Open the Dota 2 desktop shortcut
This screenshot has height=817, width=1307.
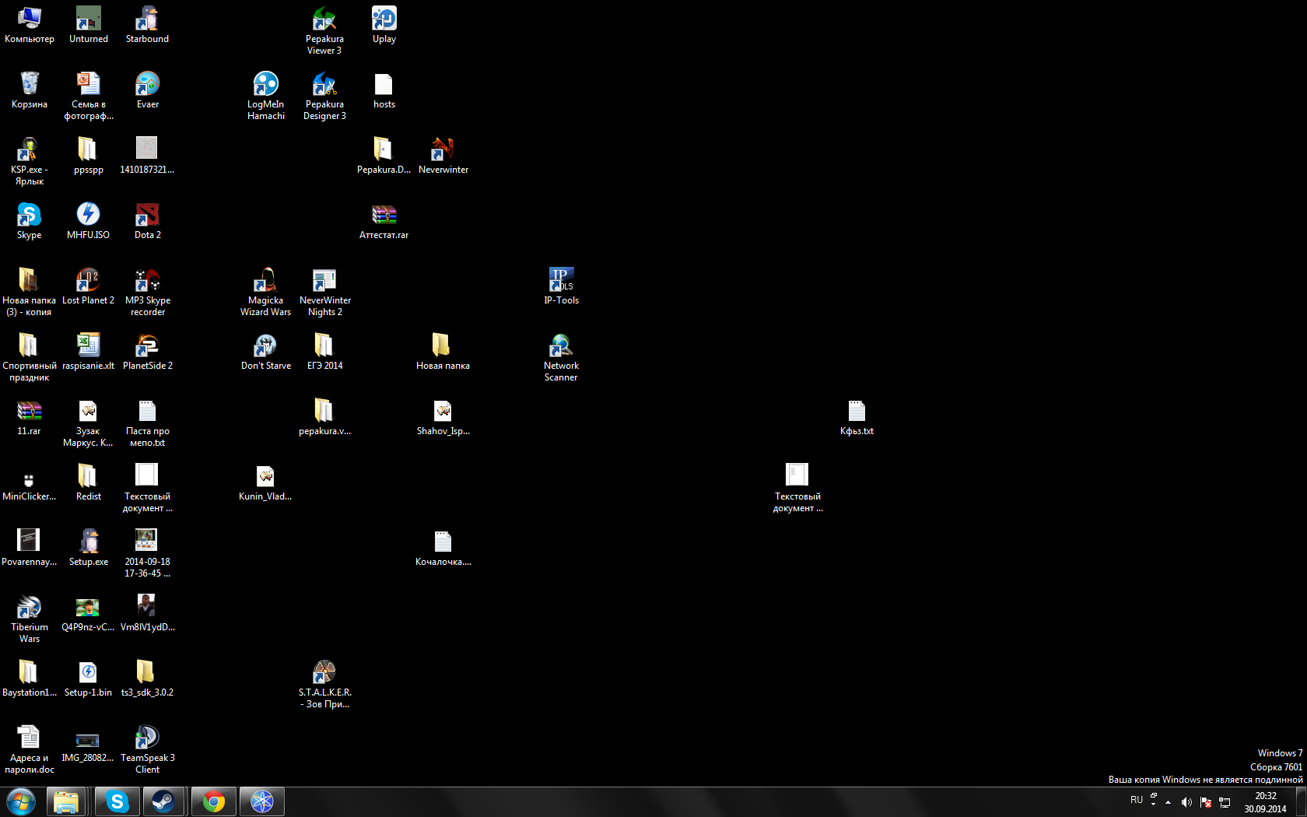click(x=147, y=216)
